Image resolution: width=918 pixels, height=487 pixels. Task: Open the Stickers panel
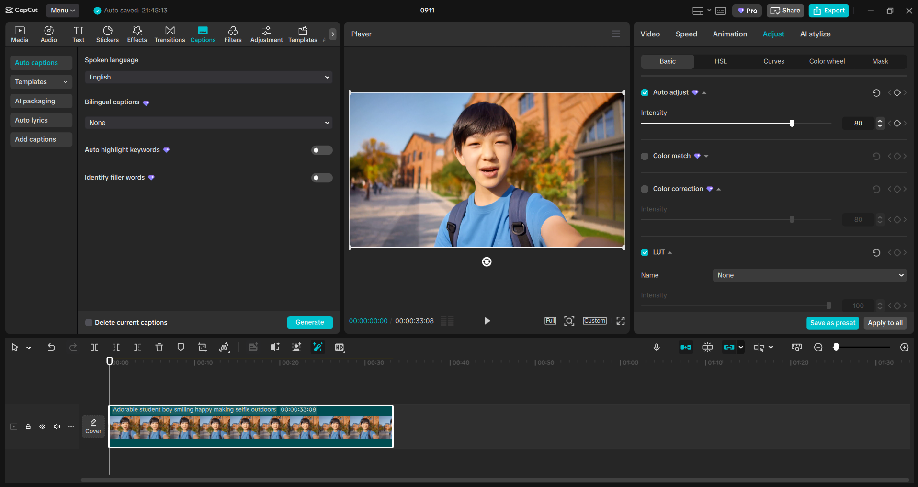click(107, 34)
